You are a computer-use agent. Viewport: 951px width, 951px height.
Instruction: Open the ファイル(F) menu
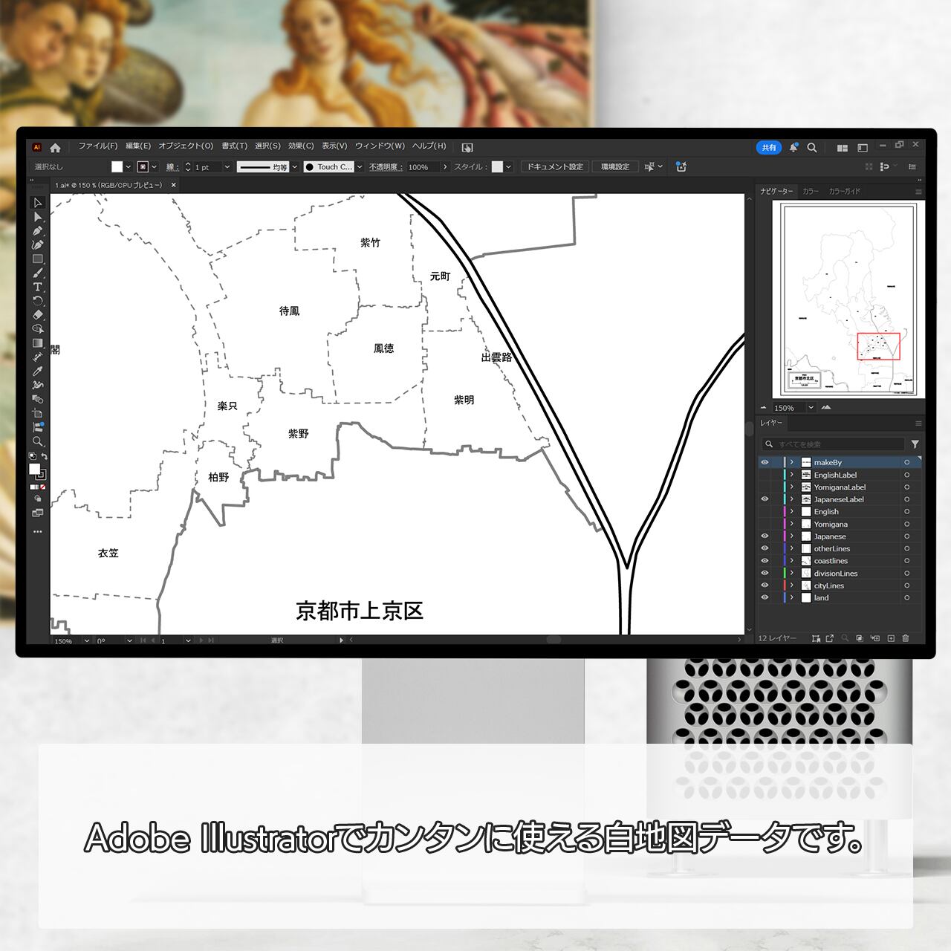(x=98, y=146)
